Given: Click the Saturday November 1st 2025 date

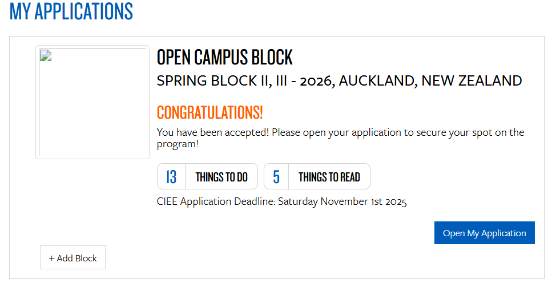Looking at the screenshot, I should (x=343, y=201).
